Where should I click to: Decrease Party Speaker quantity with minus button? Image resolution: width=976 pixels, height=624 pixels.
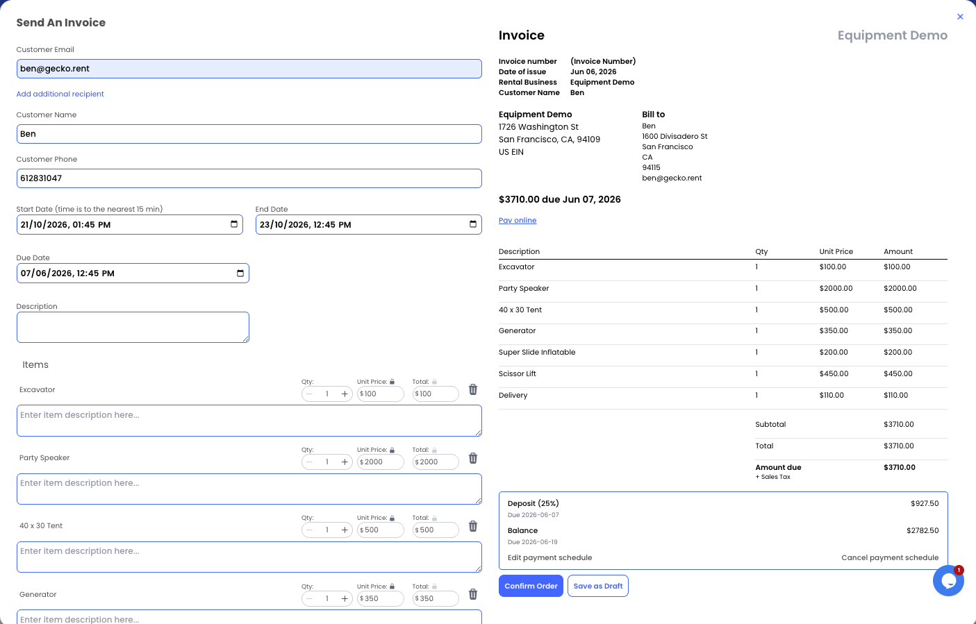[x=310, y=462]
